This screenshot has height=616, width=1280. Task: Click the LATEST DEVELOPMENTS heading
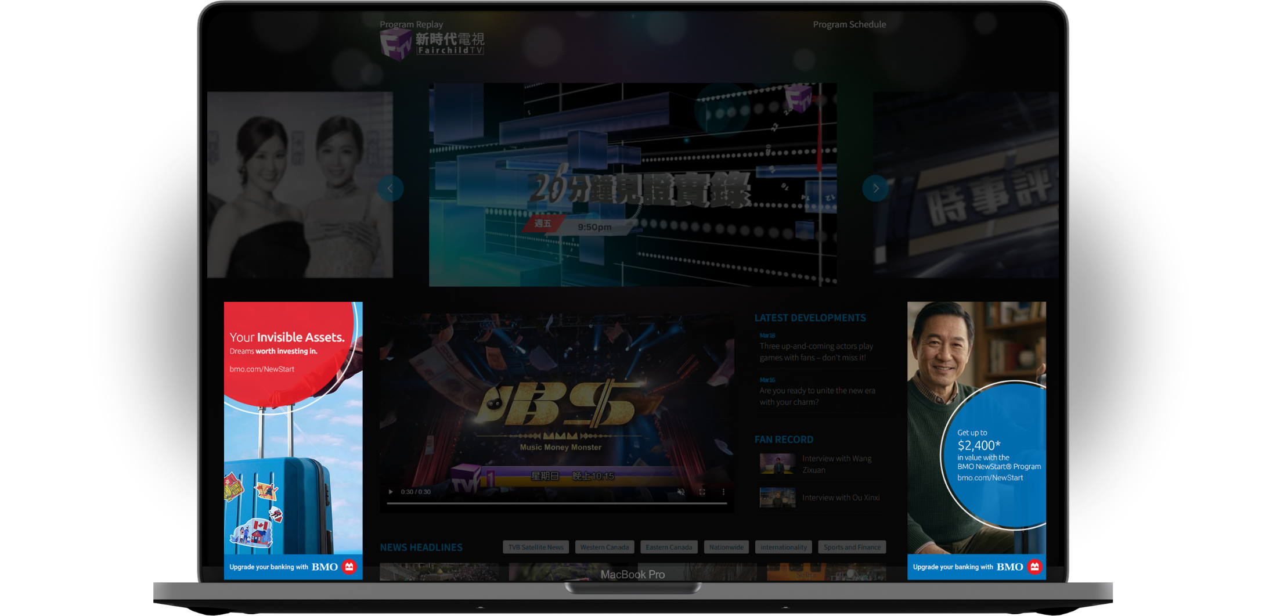click(x=810, y=318)
